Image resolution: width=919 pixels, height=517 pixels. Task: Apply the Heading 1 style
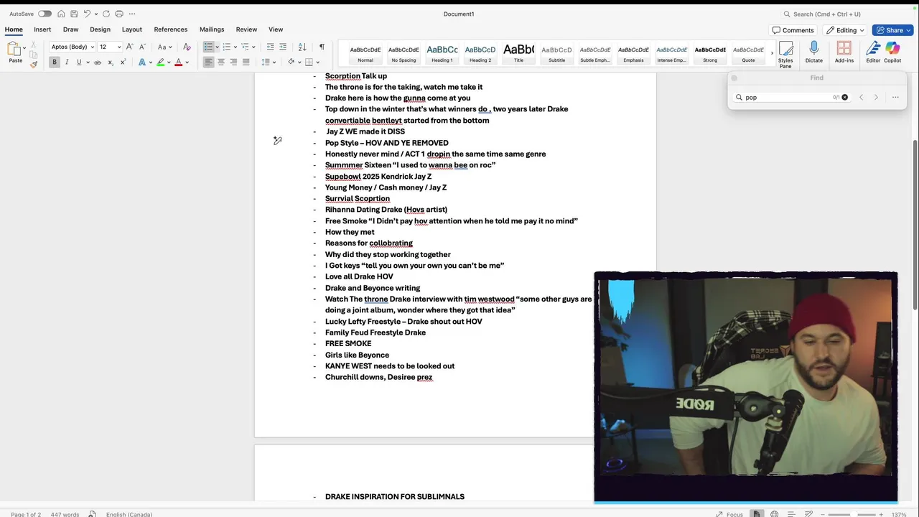point(442,54)
